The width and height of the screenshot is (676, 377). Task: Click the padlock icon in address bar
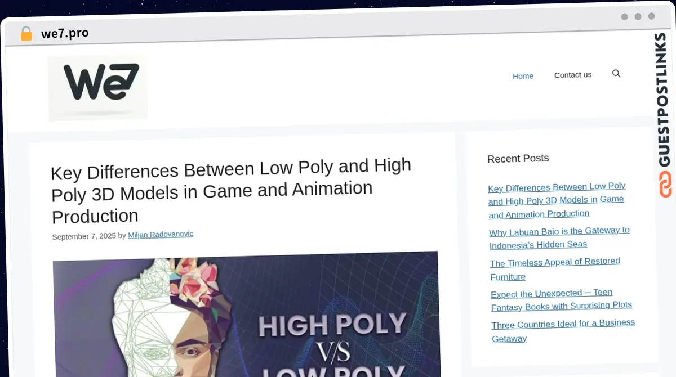click(26, 34)
